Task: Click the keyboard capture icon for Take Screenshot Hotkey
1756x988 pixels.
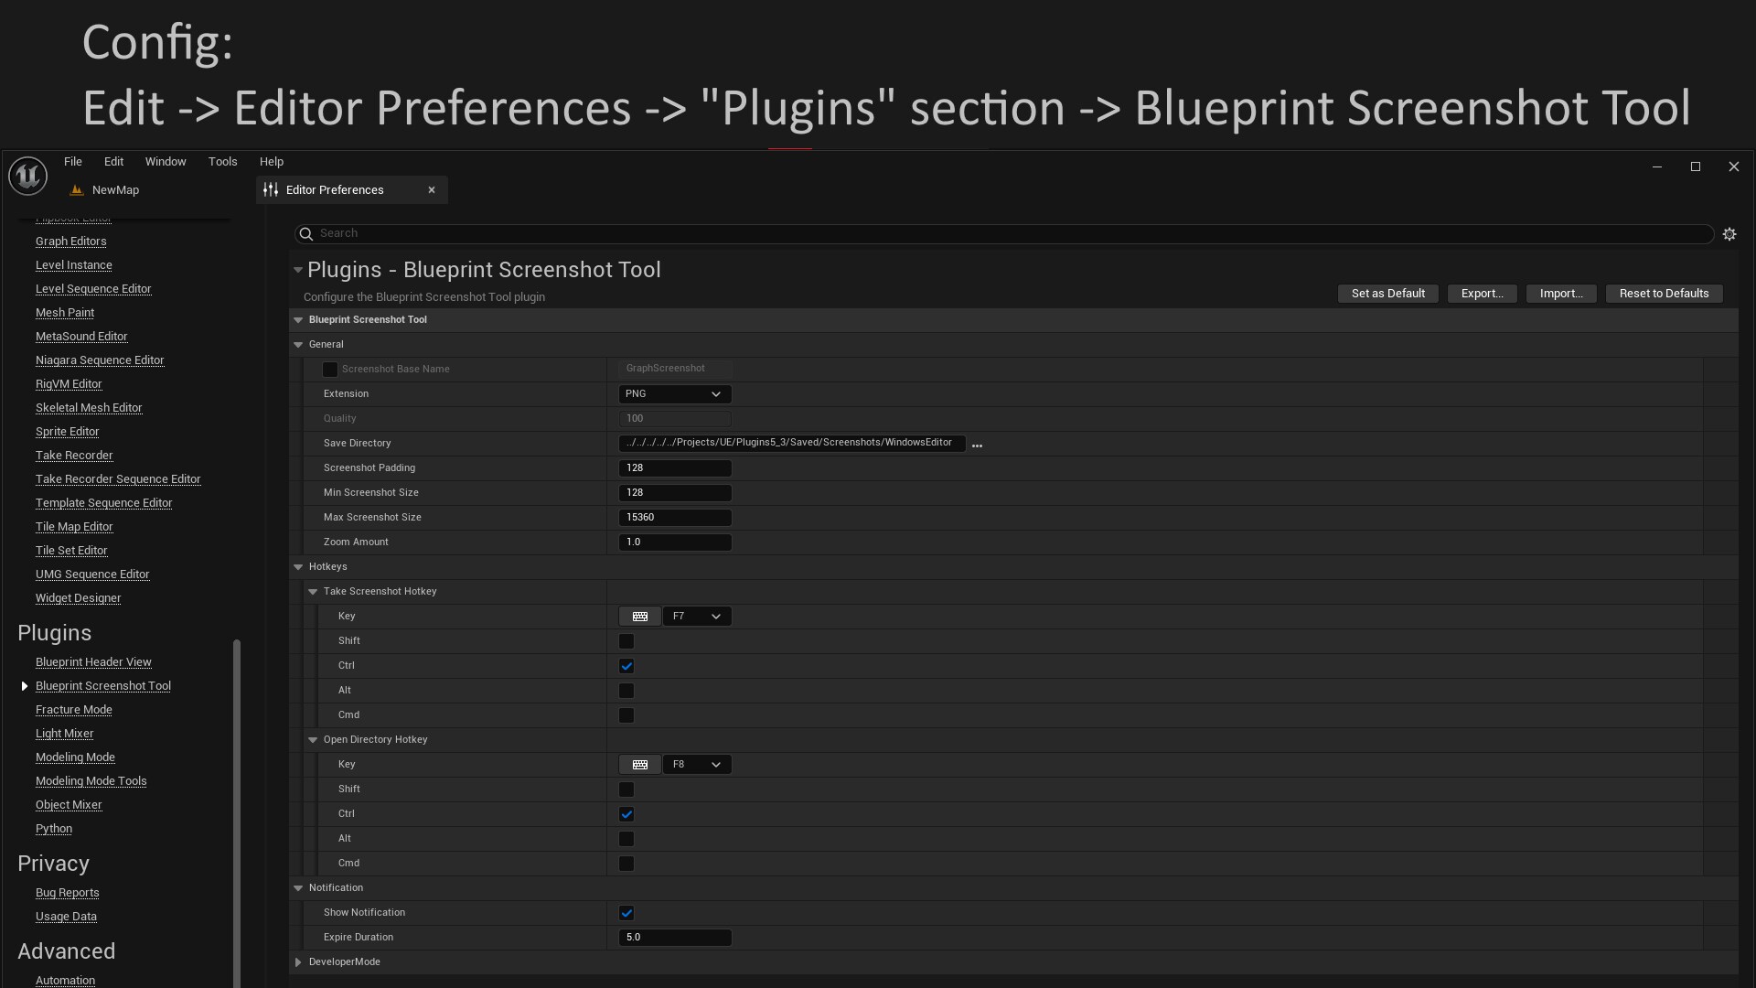Action: pos(640,616)
